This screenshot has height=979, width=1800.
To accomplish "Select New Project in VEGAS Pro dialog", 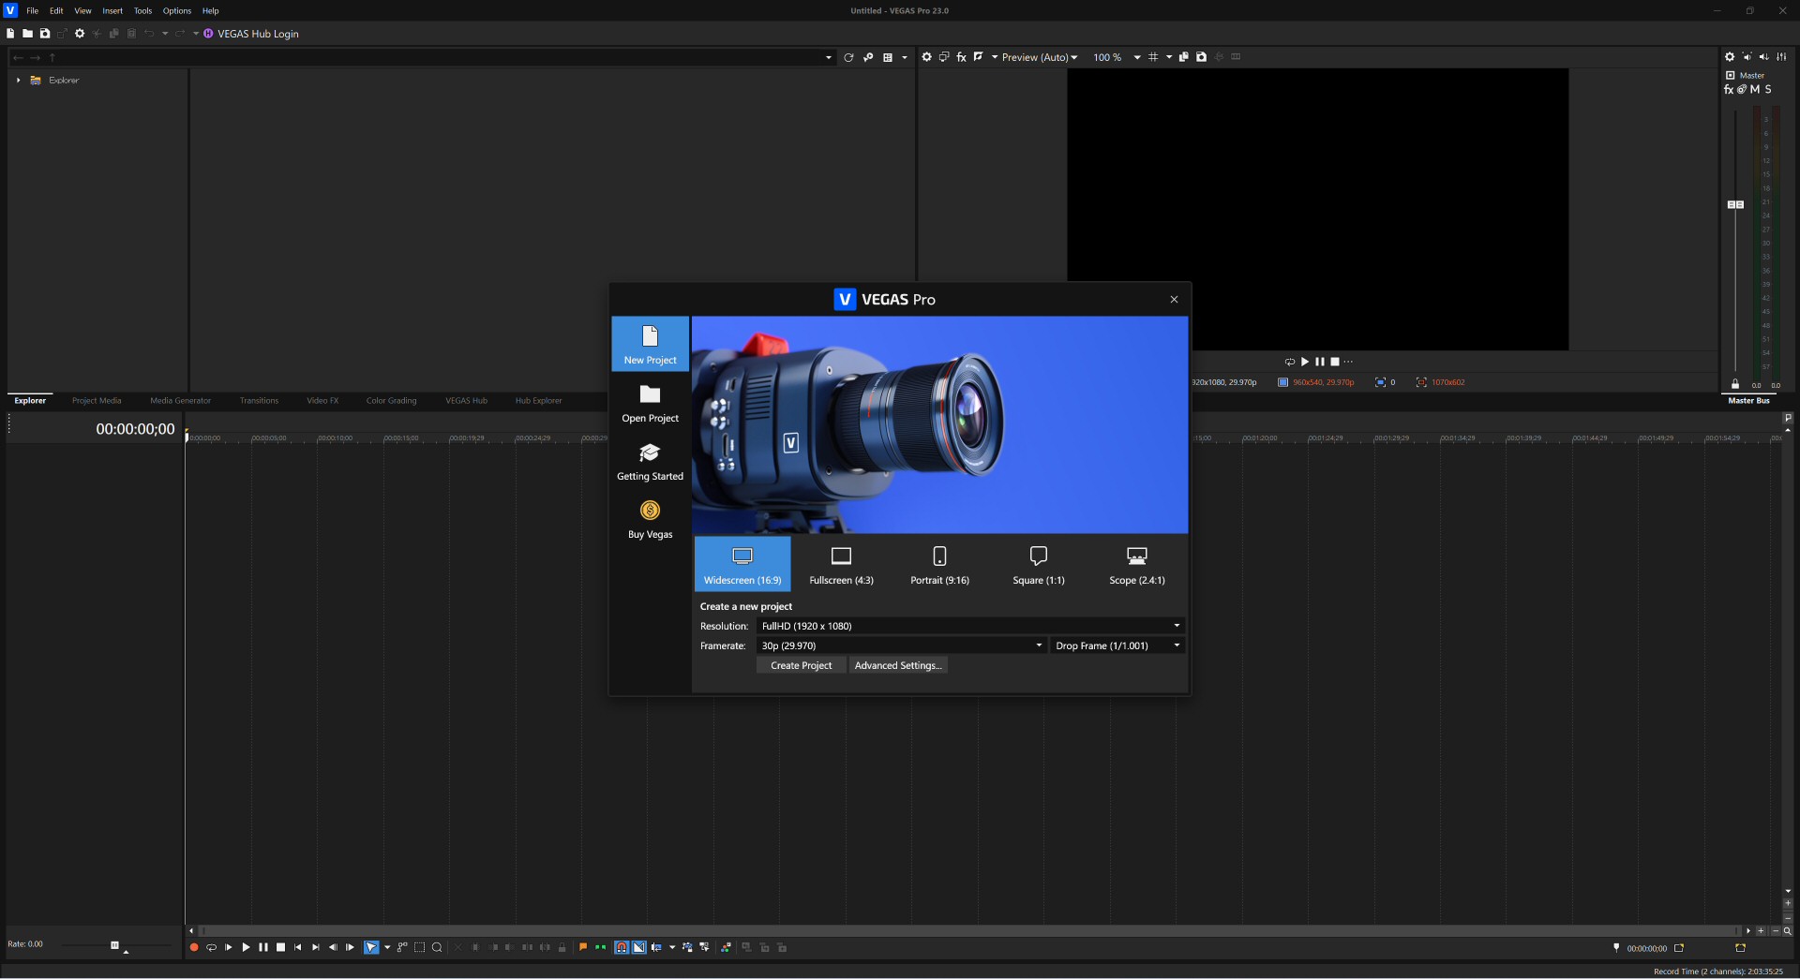I will [x=651, y=344].
